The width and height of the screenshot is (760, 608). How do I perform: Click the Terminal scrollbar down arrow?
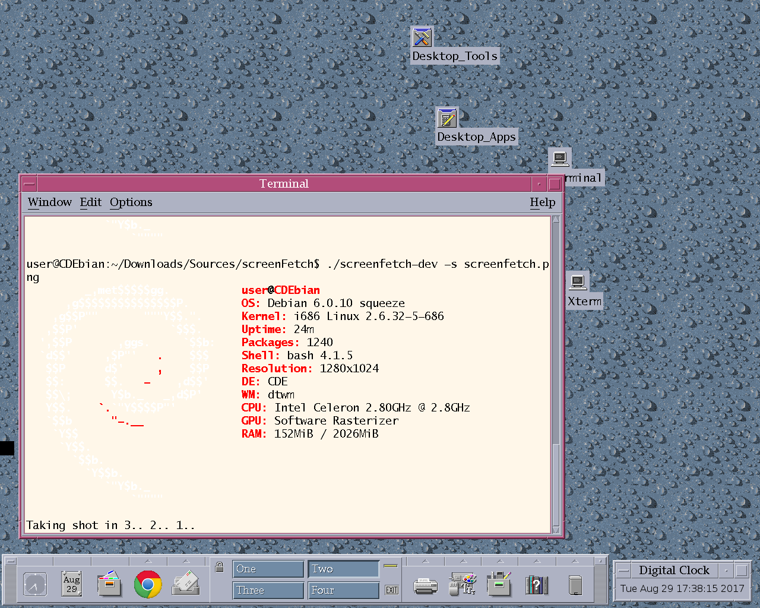(x=556, y=530)
